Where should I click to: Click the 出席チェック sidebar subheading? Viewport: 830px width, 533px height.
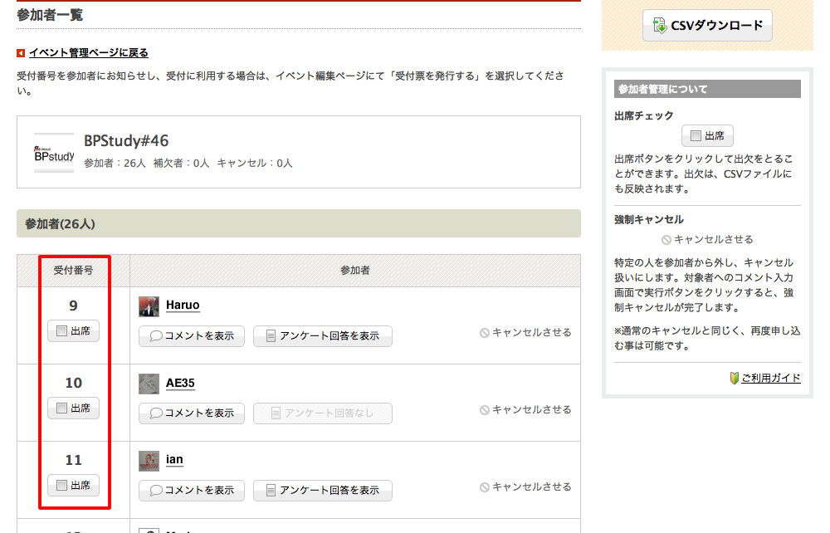[x=644, y=115]
